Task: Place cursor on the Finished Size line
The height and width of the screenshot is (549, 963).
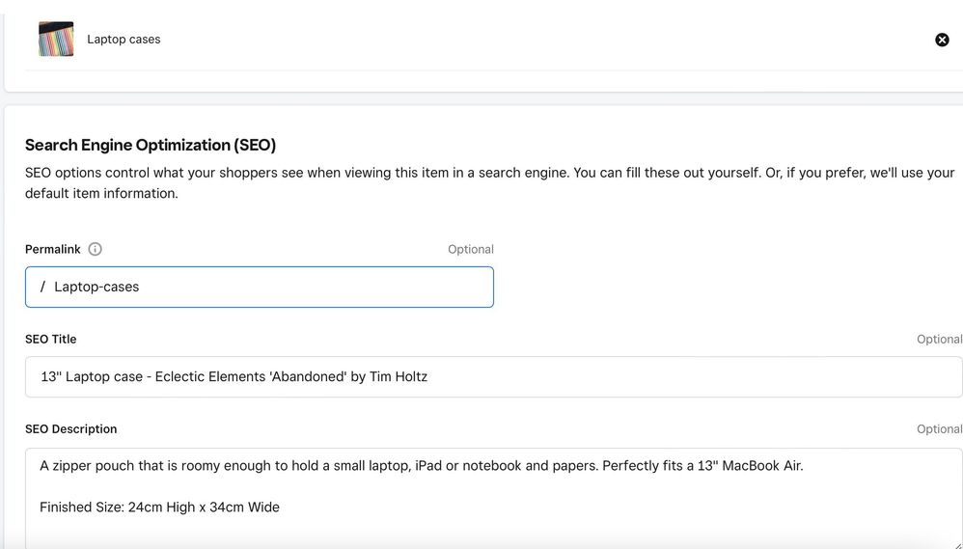Action: tap(159, 508)
